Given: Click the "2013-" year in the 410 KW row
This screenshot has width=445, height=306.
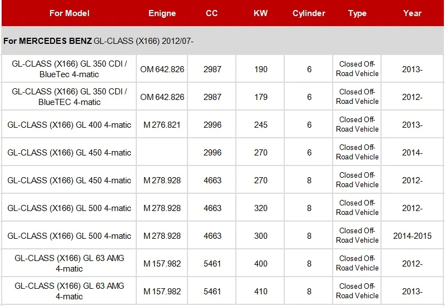Looking at the screenshot, I should (x=412, y=291).
